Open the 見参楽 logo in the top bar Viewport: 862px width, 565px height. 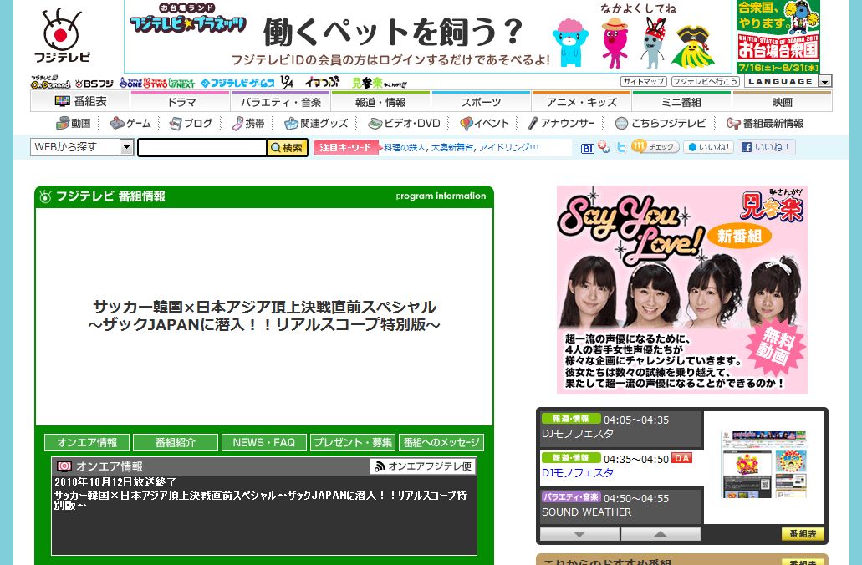[380, 83]
